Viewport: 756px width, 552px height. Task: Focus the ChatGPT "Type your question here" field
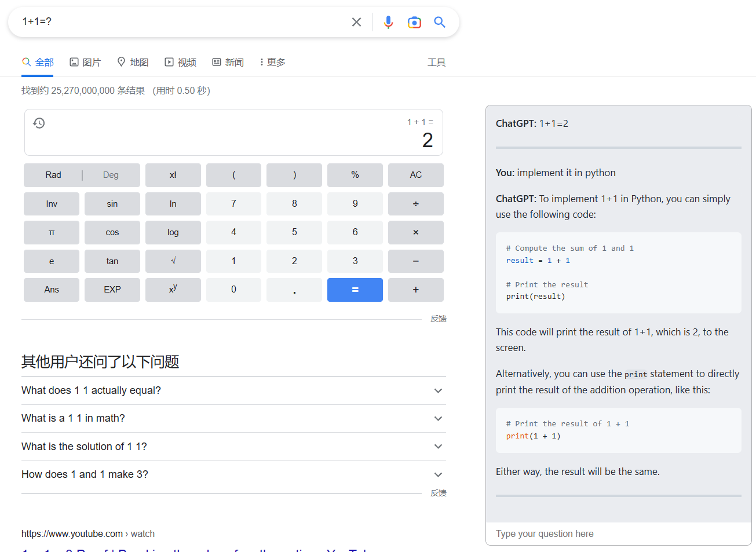pos(619,533)
